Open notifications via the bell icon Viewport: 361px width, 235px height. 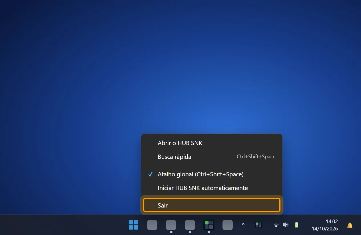[x=350, y=225]
